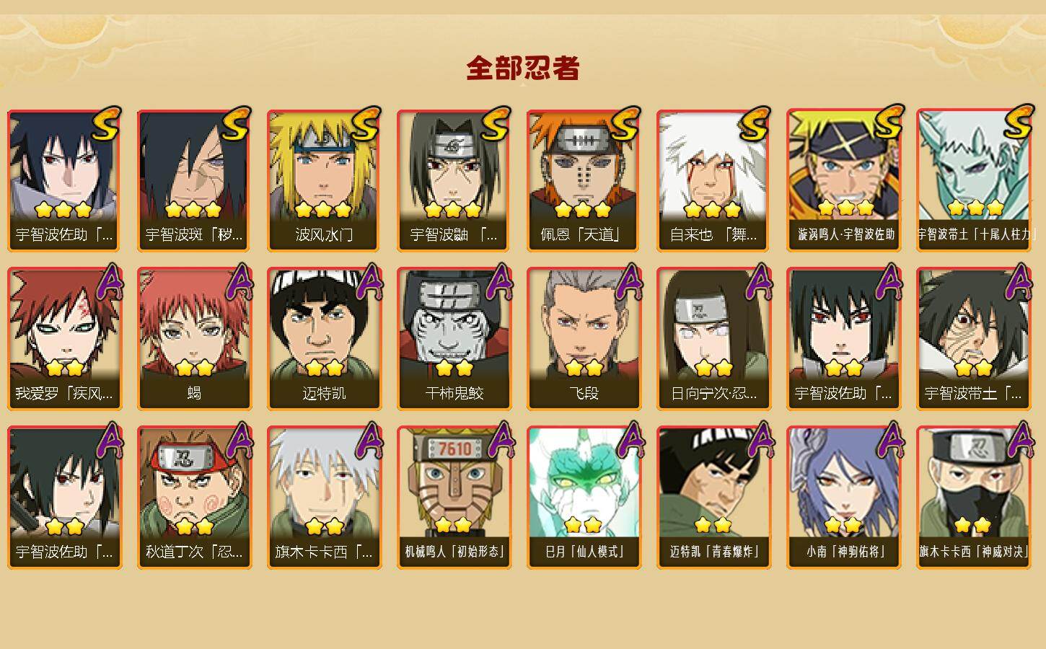Choose the 小南「神驹佑将」 card
Image resolution: width=1046 pixels, height=649 pixels.
point(843,498)
